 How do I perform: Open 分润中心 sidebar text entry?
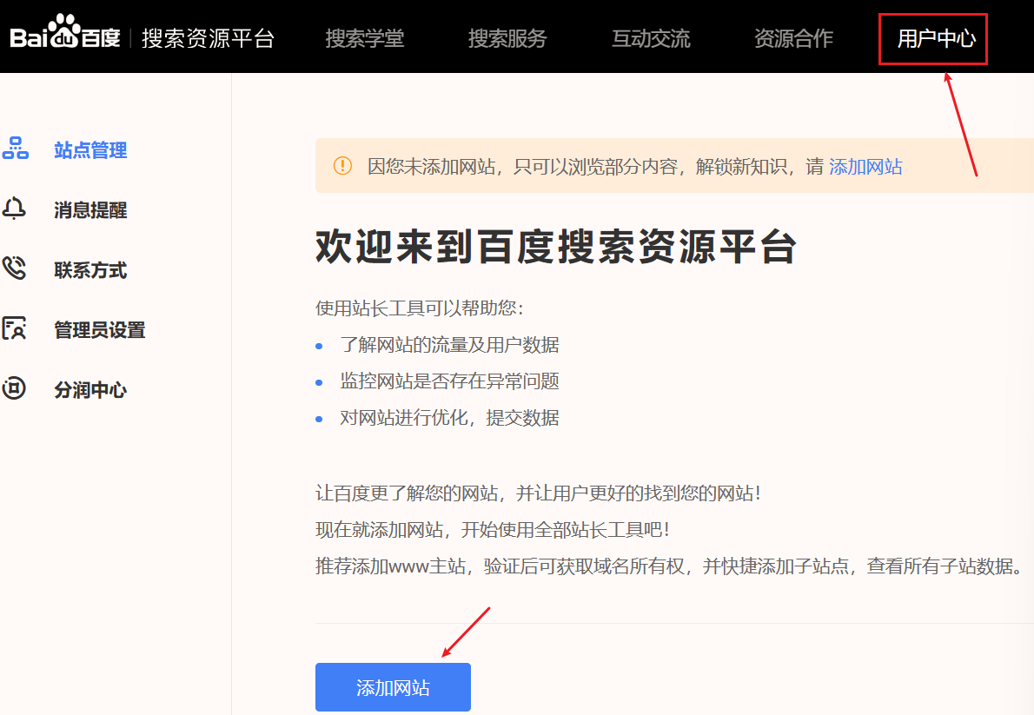[90, 390]
